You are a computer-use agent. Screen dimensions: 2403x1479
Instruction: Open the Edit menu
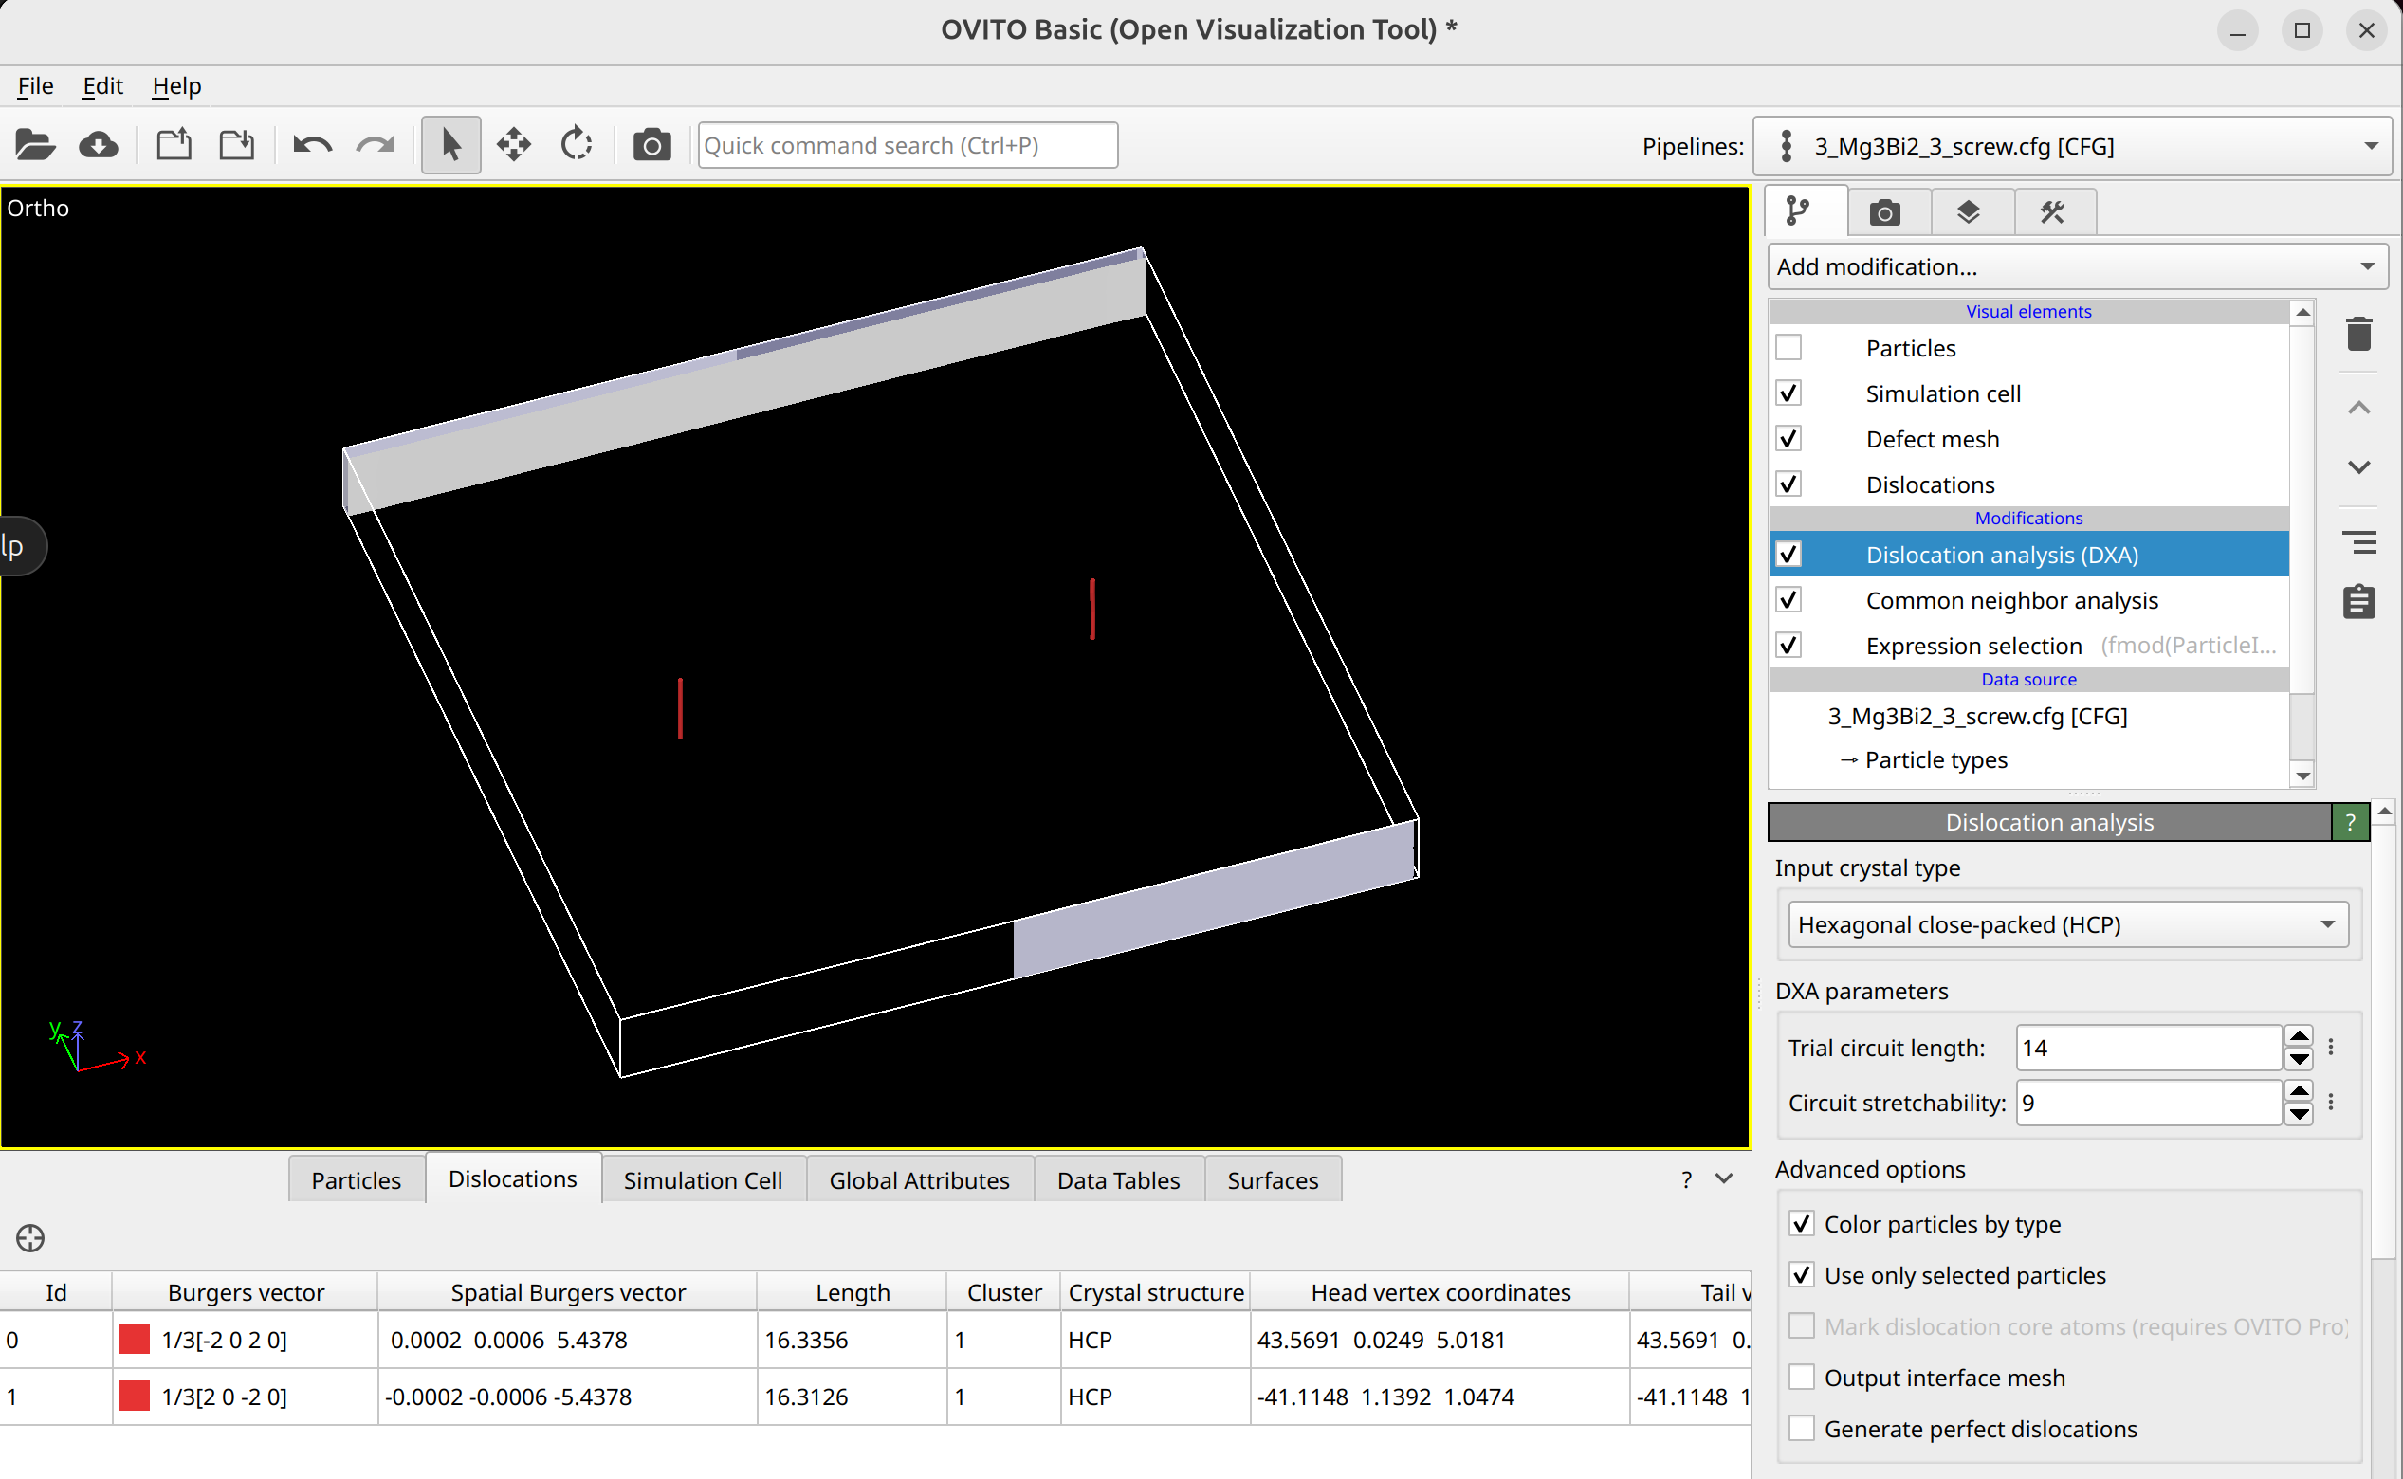101,86
